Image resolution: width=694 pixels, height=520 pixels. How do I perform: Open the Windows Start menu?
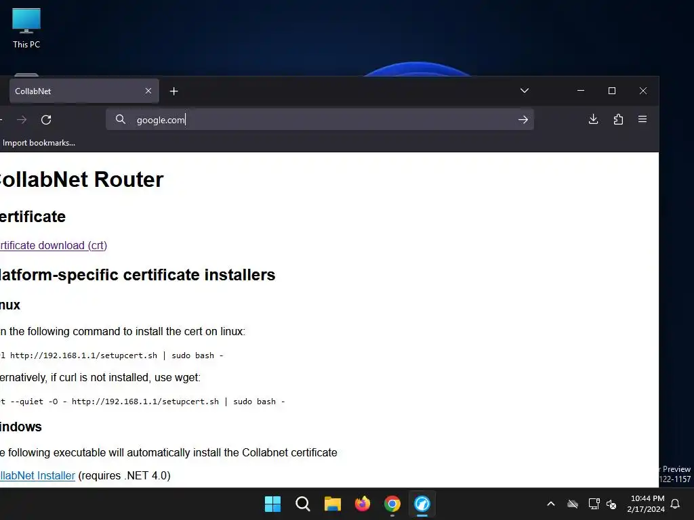pos(272,504)
